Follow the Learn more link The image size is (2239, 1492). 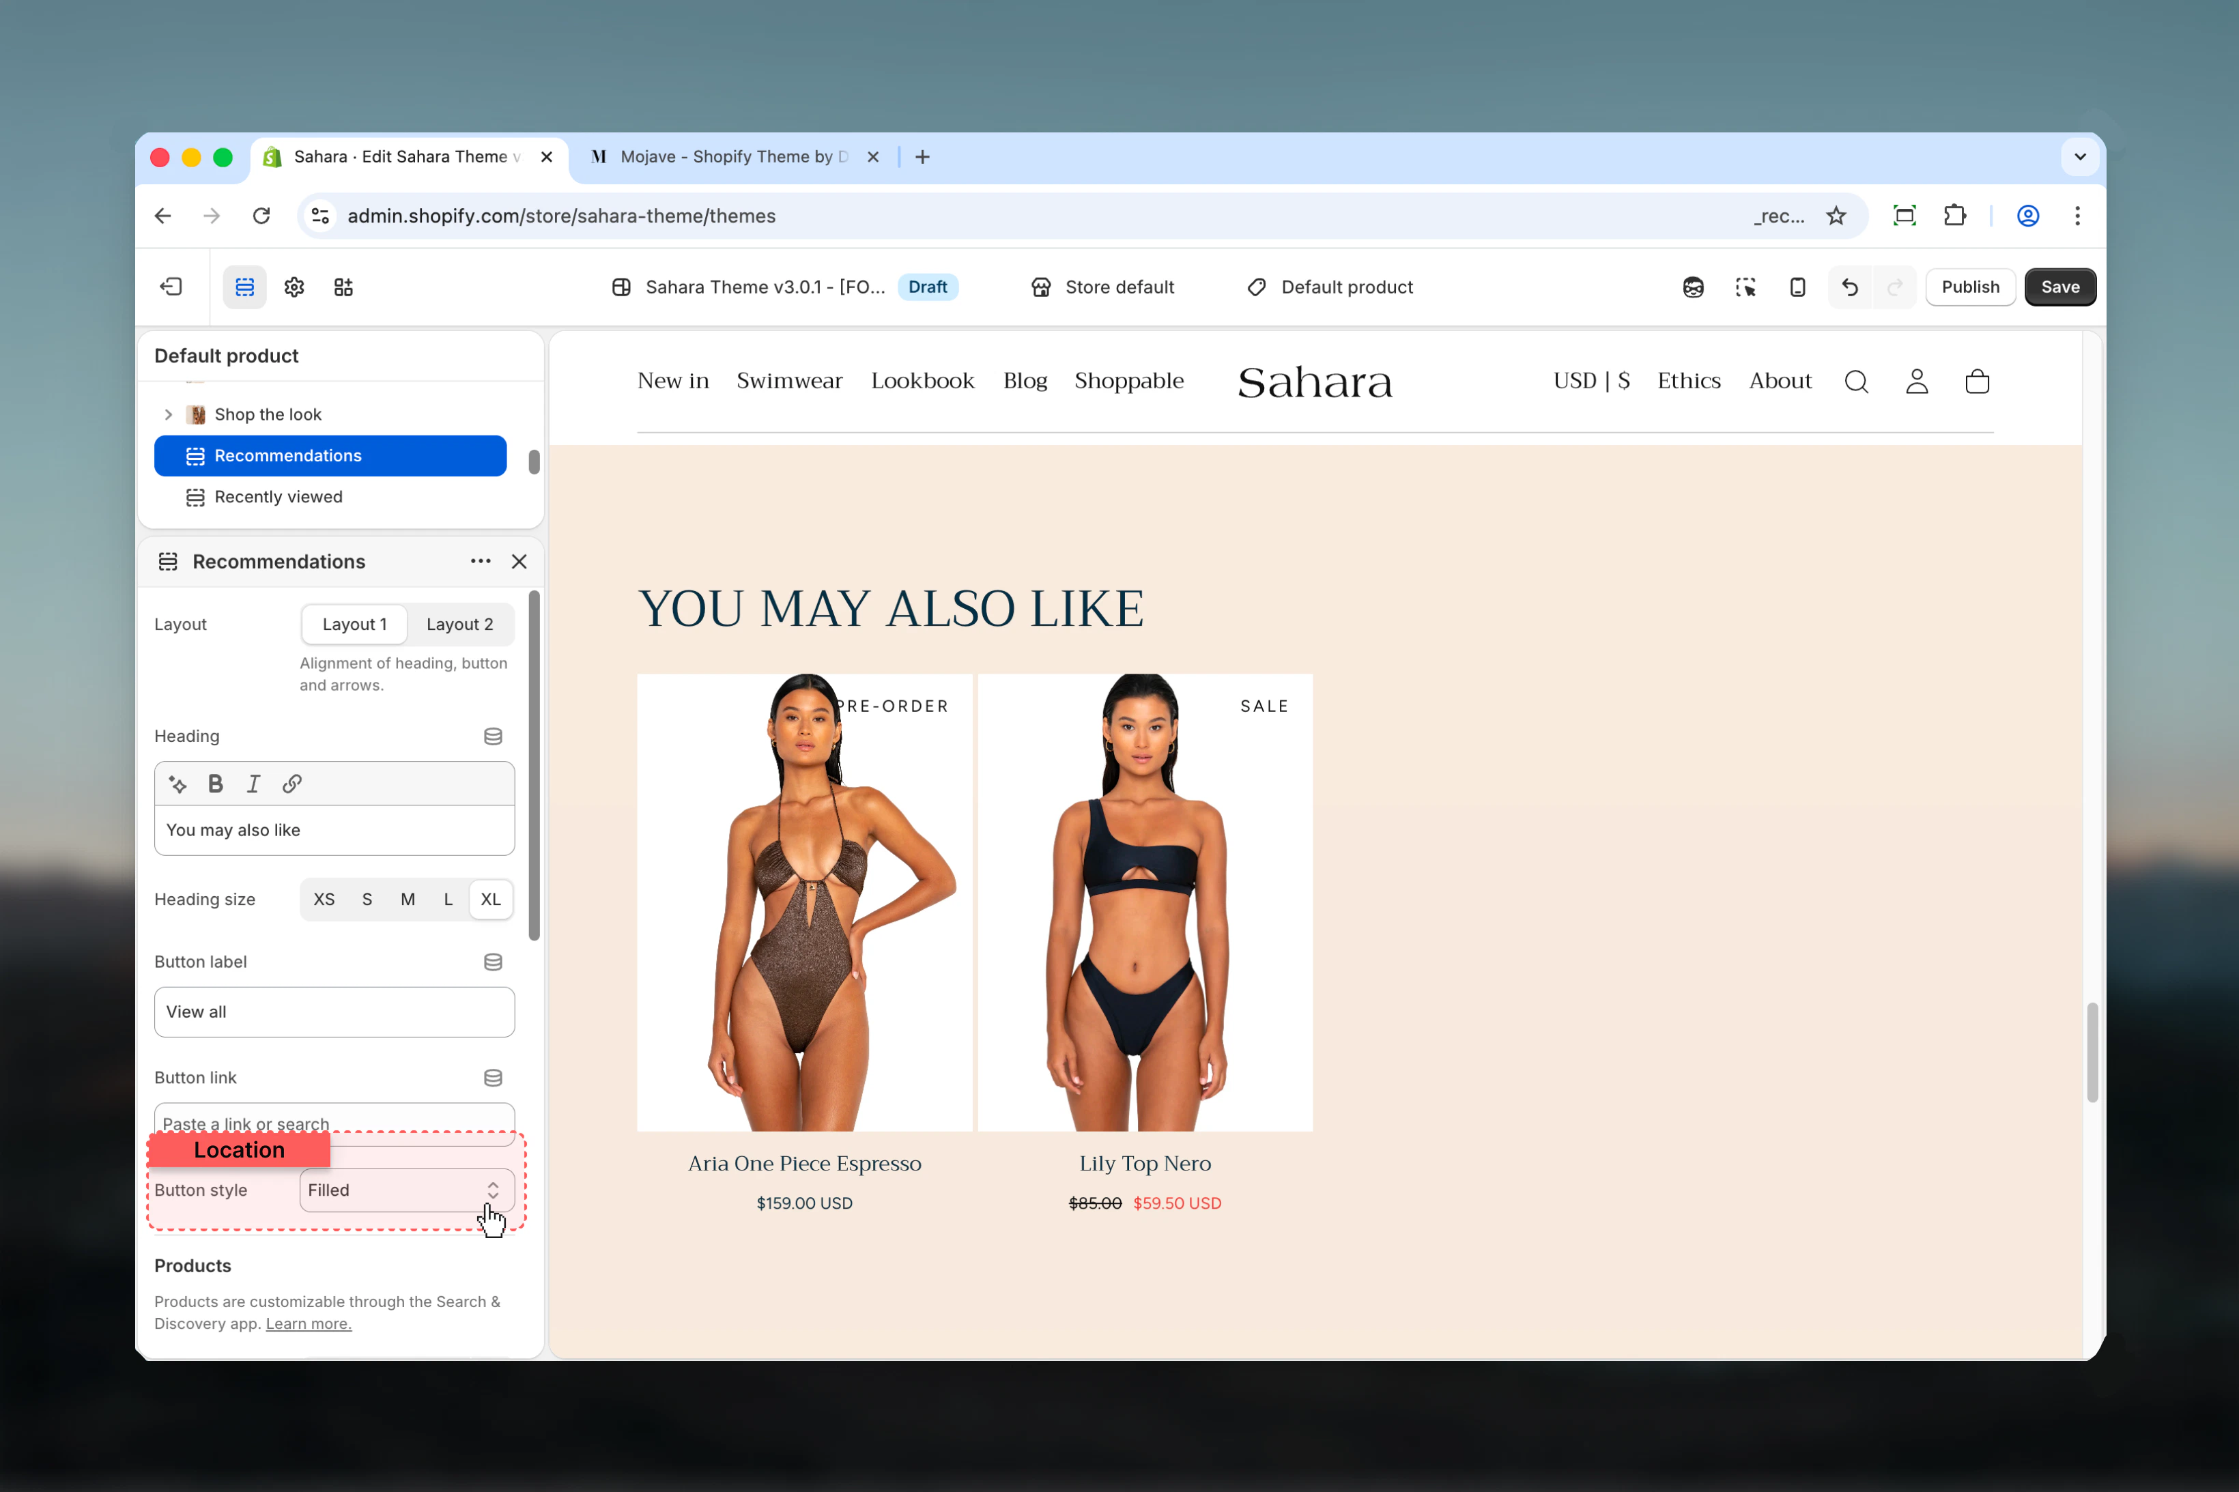309,1323
